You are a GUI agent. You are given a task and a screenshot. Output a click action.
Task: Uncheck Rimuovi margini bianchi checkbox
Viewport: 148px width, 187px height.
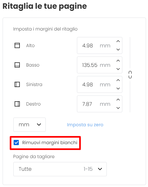pos(16,143)
